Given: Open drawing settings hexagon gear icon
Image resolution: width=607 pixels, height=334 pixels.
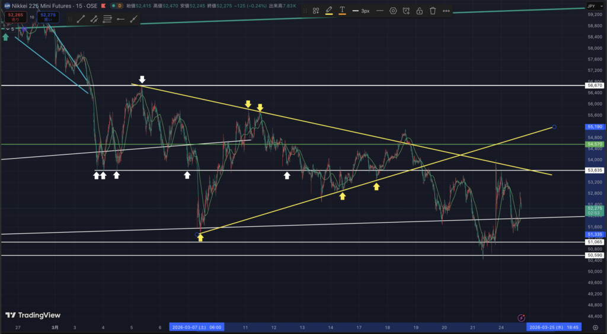Looking at the screenshot, I should pos(392,11).
